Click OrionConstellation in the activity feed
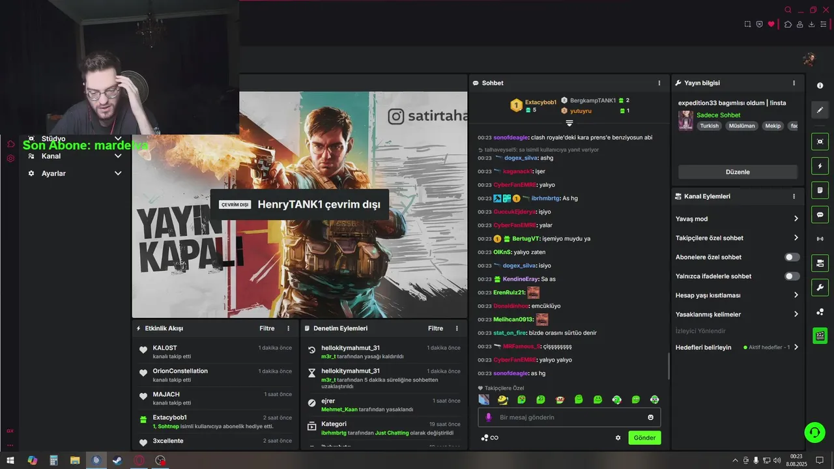The width and height of the screenshot is (834, 469). (x=180, y=371)
